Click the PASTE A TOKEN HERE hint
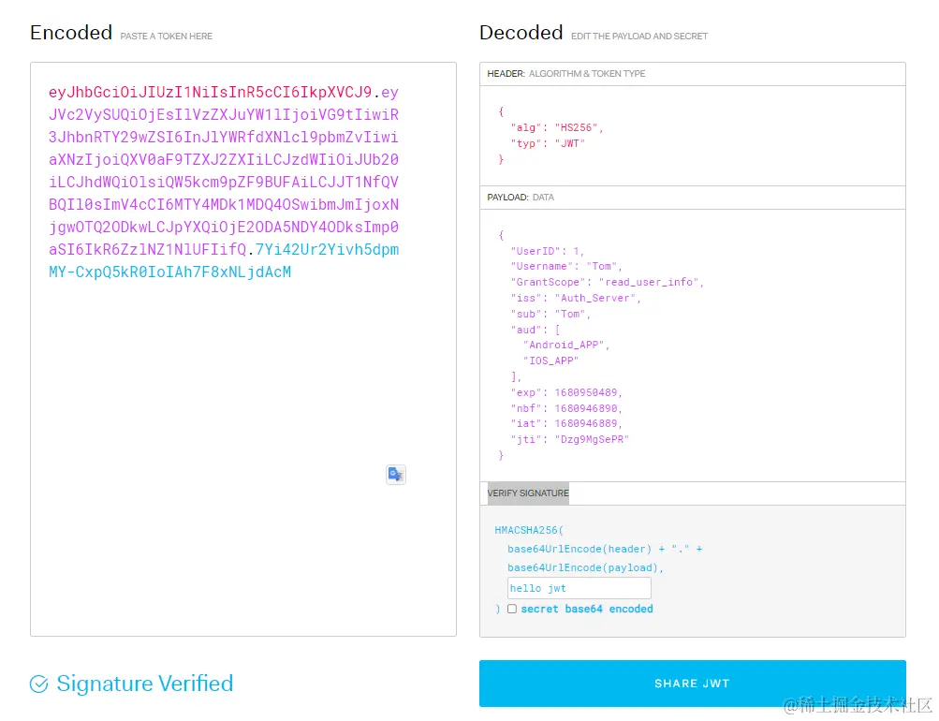The height and width of the screenshot is (721, 939). pyautogui.click(x=167, y=36)
